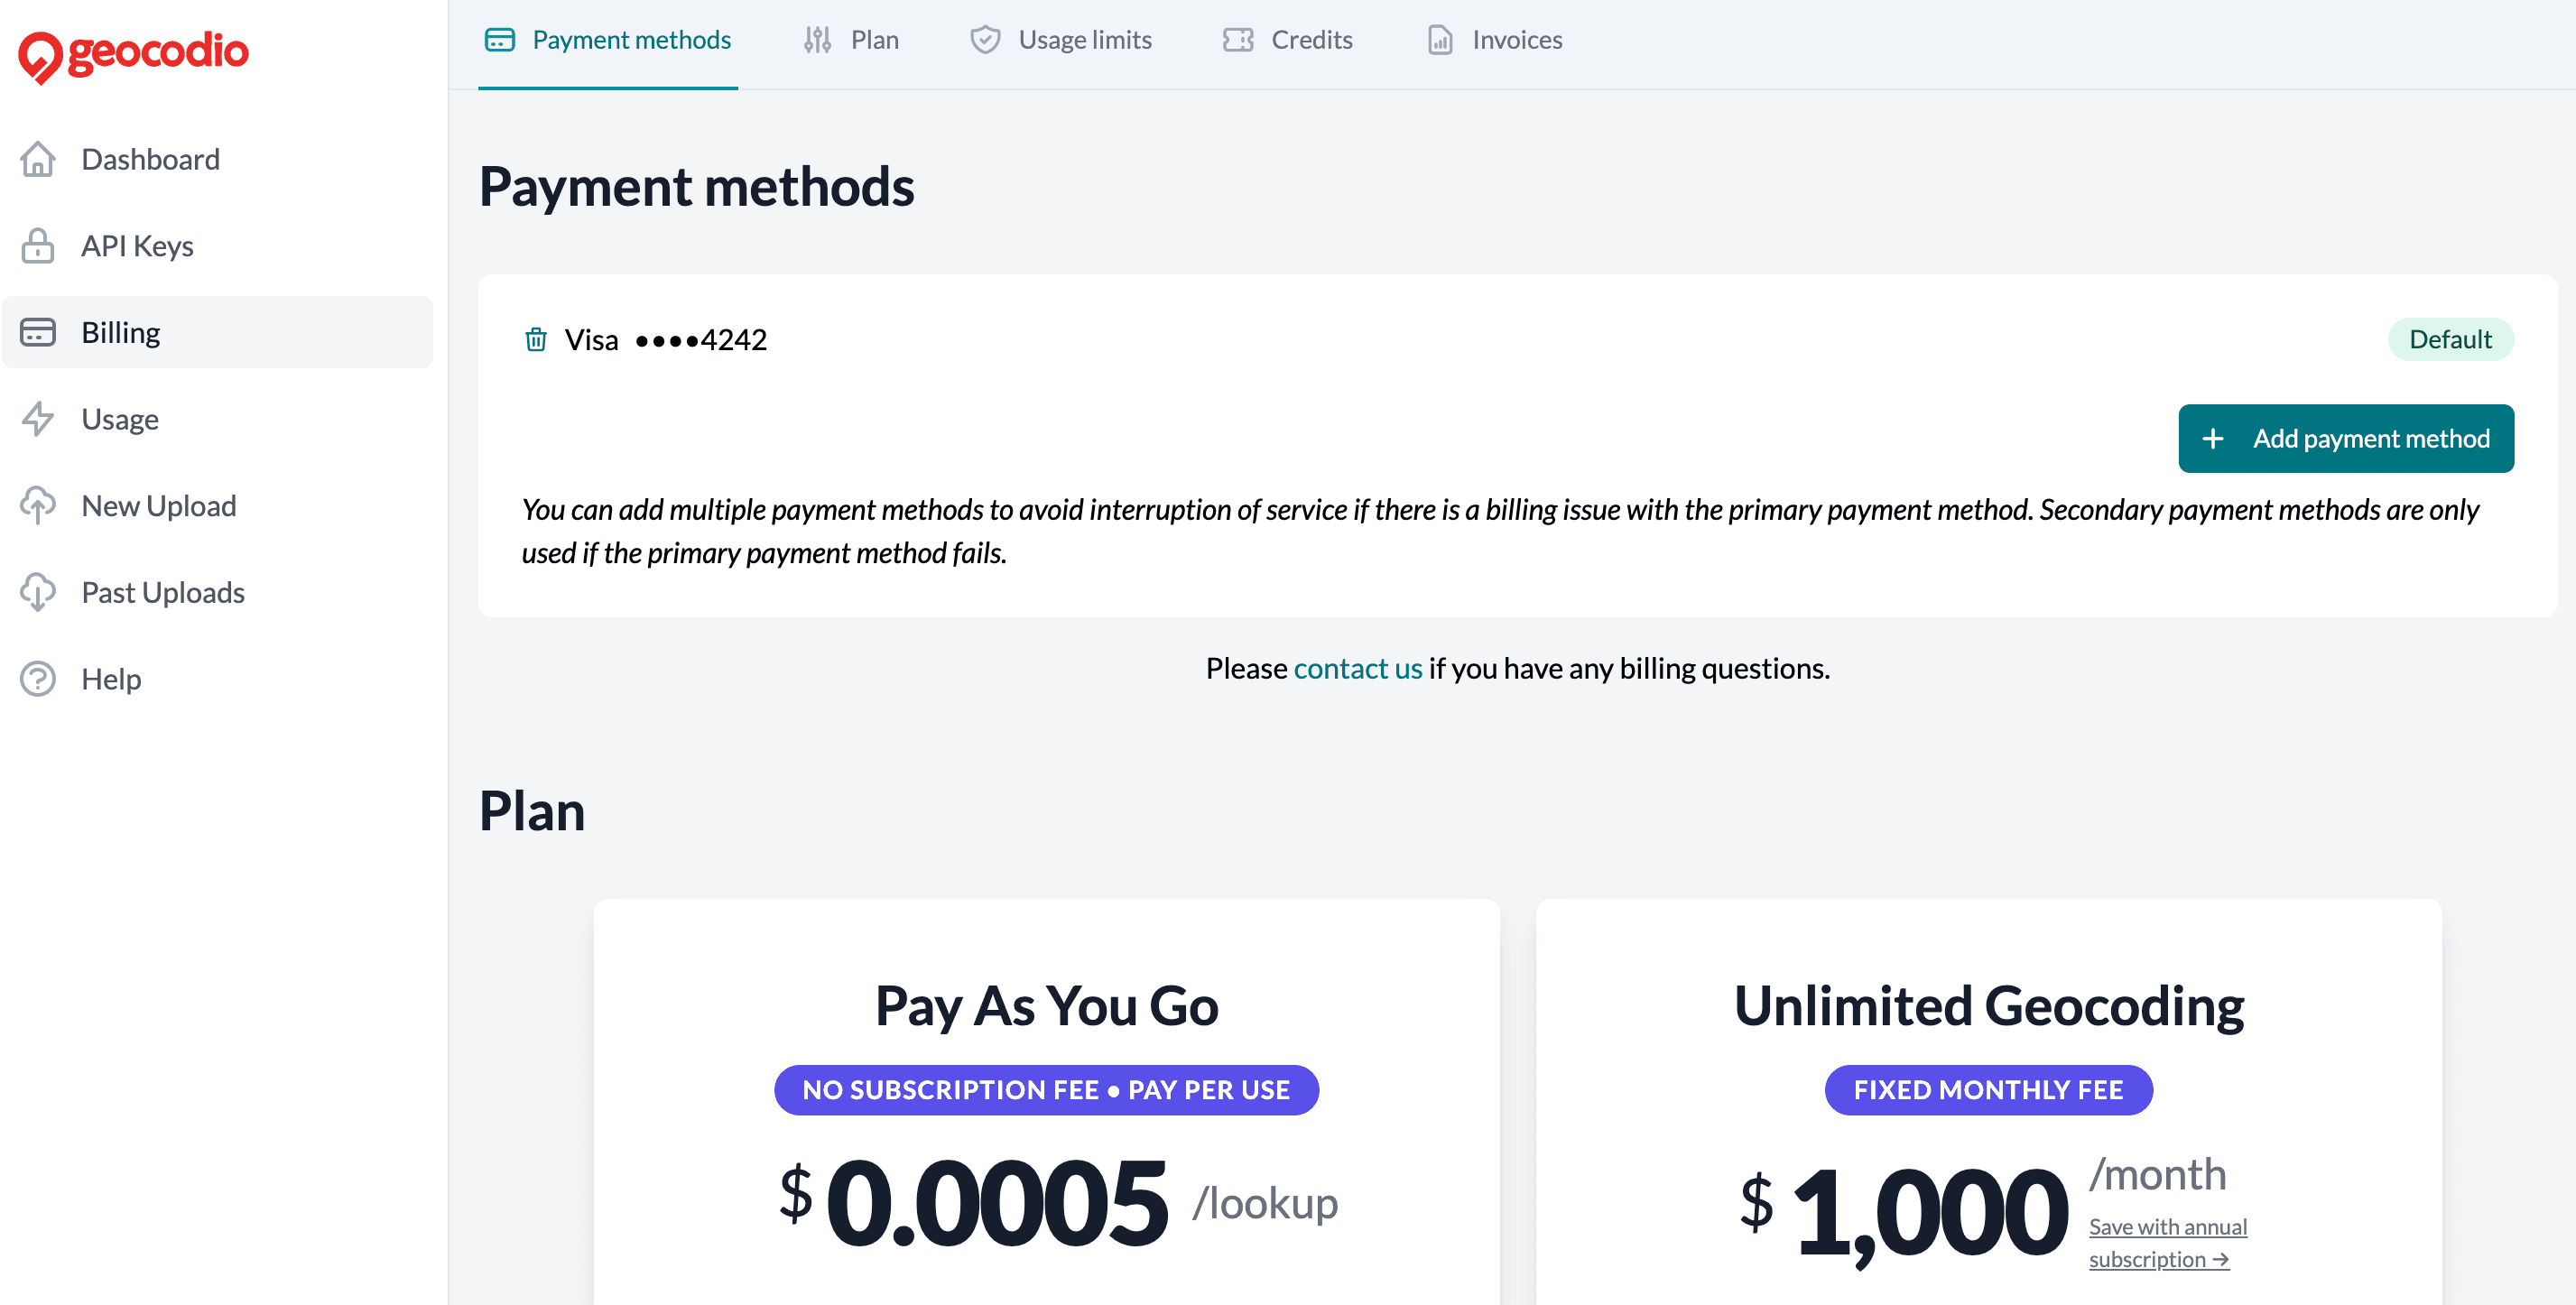Open the contact us link
This screenshot has height=1305, width=2576.
click(x=1358, y=668)
